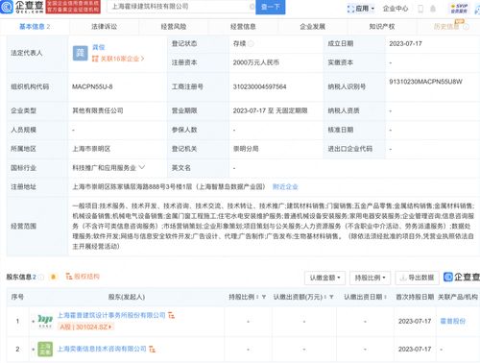Click the green logo of shareholder row 2

(x=45, y=349)
